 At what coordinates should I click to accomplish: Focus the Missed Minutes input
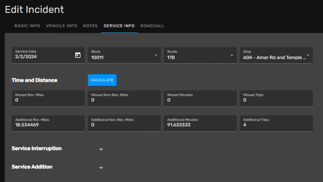point(200,100)
